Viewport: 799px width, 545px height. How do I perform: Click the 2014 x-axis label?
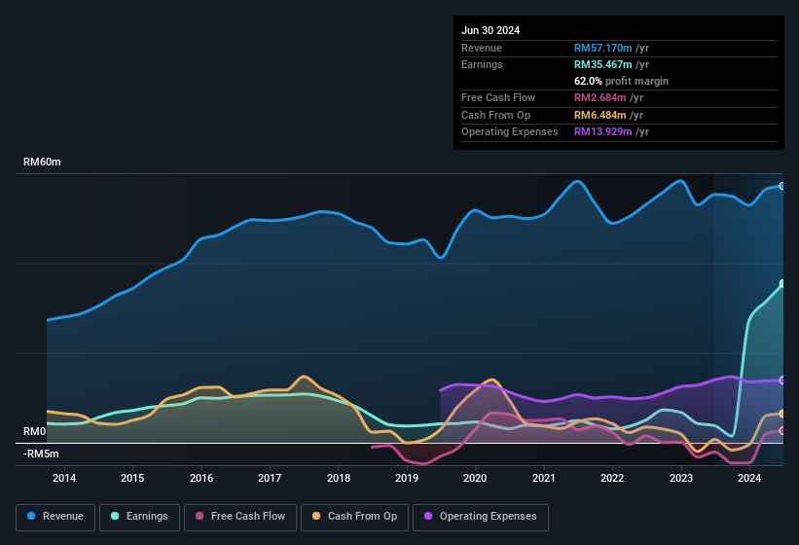[x=64, y=478]
